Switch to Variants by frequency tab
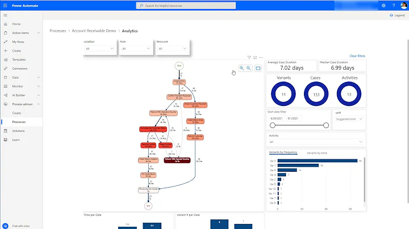Screen dimensions: 409x229 [x=283, y=152]
